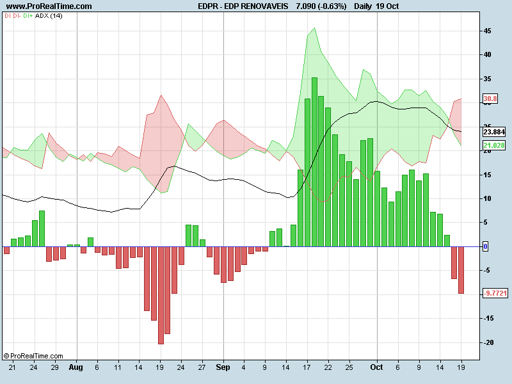Select the red DI legend label

click(8, 15)
